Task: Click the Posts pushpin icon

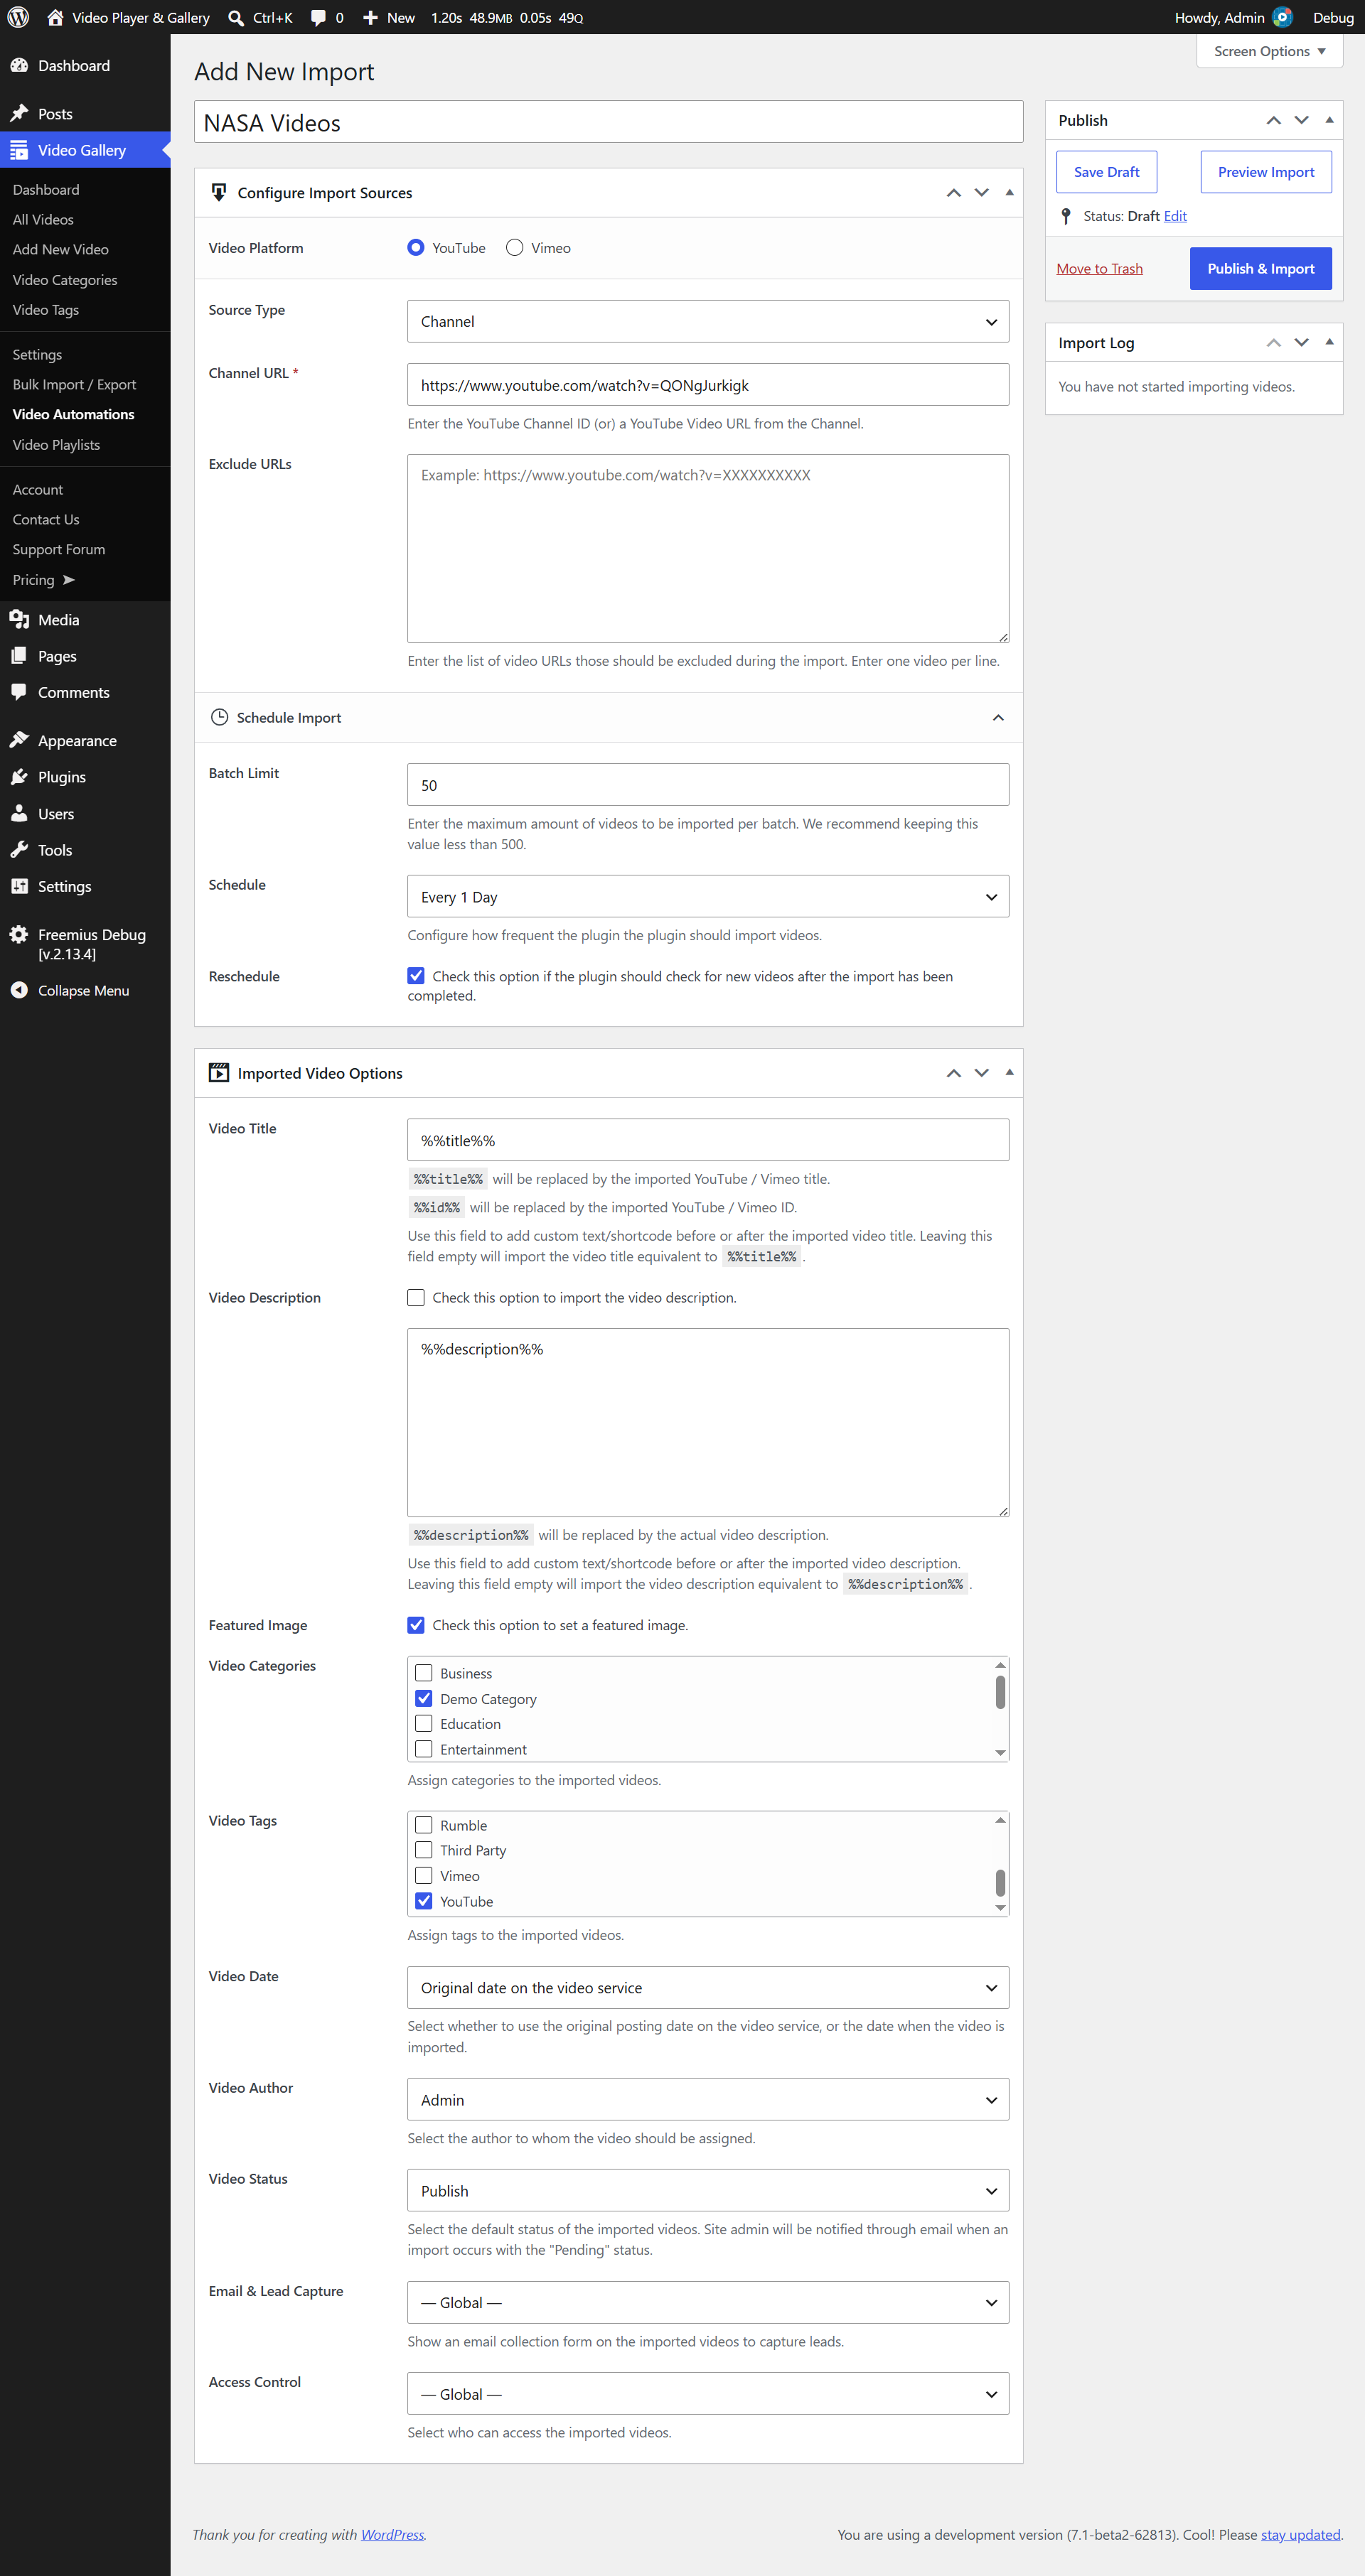Action: point(19,113)
